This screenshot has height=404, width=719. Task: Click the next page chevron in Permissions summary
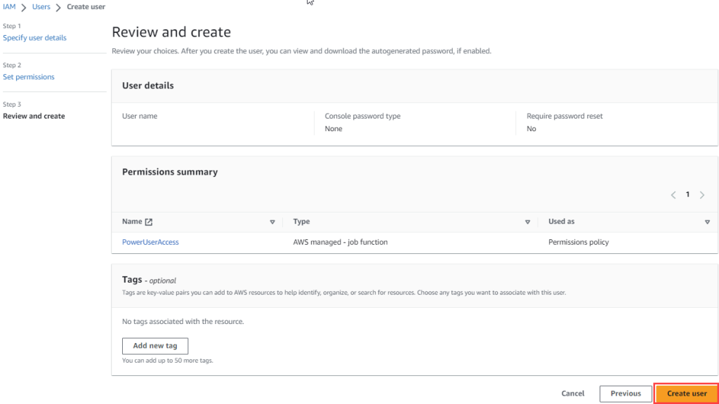point(702,194)
